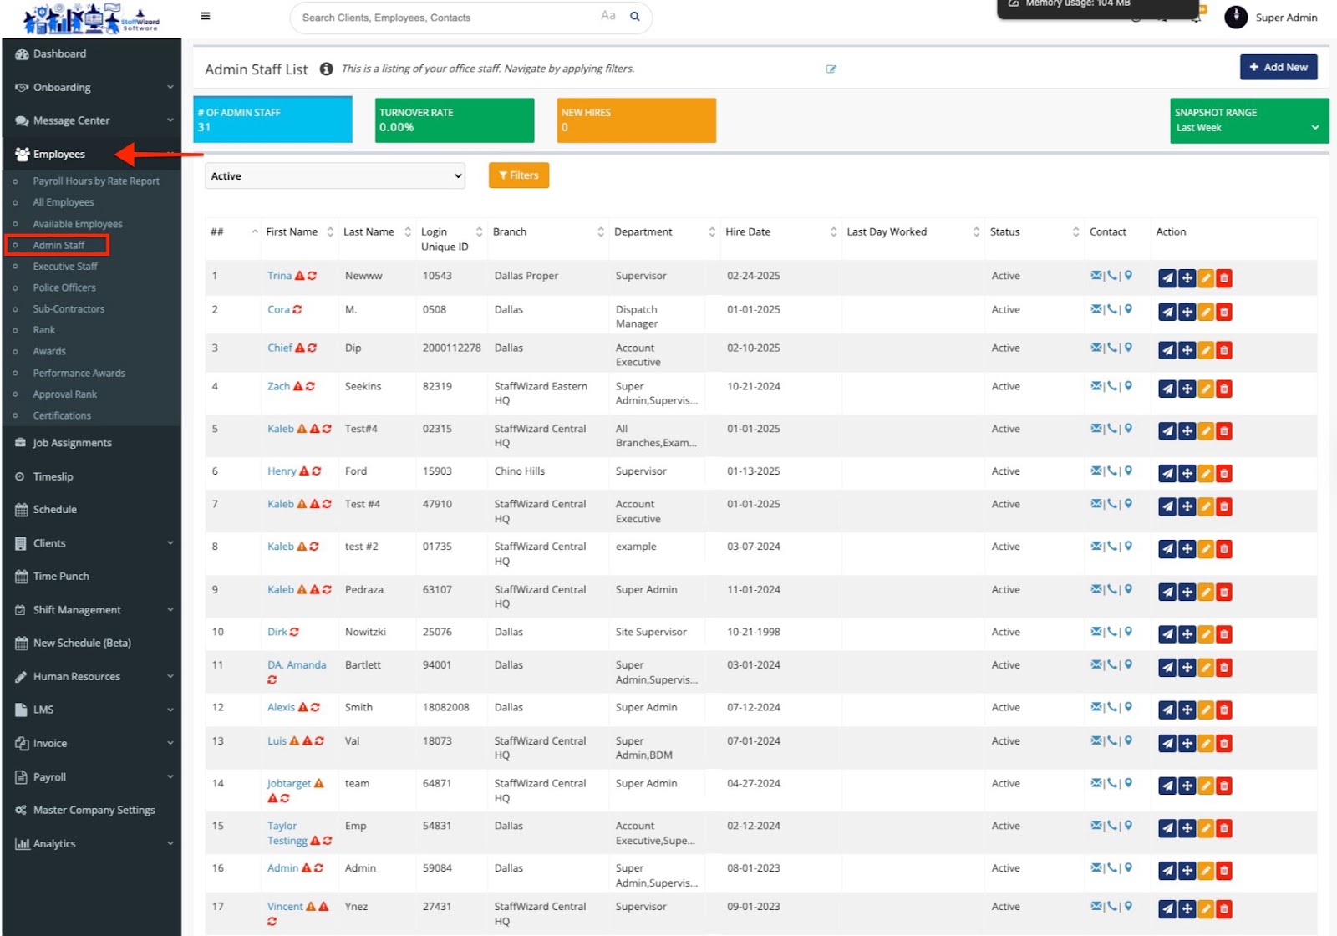Click the map pin location icon for Henry
1337x936 pixels.
pyautogui.click(x=1128, y=471)
